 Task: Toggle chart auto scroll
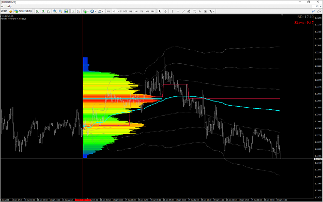[x=73, y=11]
